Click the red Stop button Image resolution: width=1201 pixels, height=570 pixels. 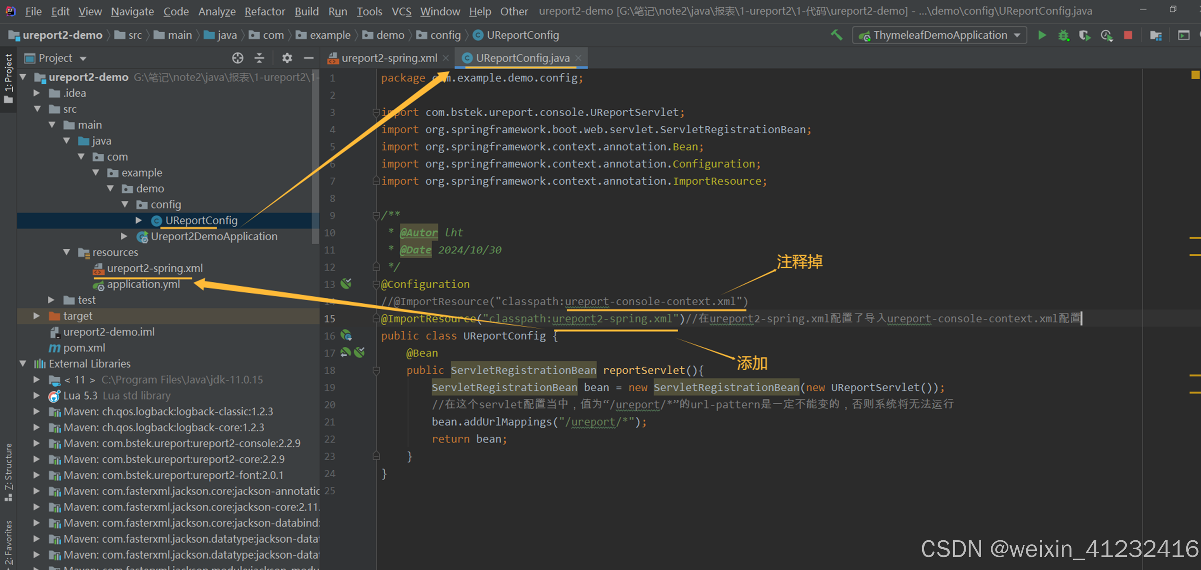coord(1128,35)
